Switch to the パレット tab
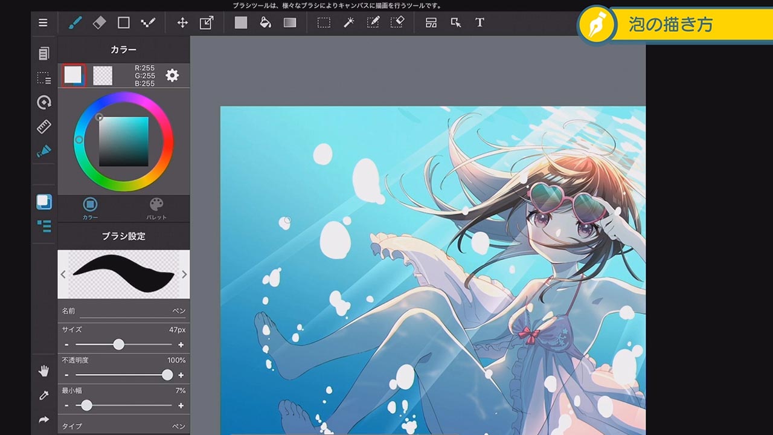The image size is (773, 435). tap(156, 208)
